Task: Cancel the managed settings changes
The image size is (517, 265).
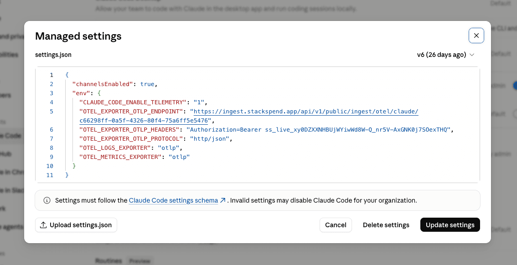Action: pyautogui.click(x=336, y=225)
